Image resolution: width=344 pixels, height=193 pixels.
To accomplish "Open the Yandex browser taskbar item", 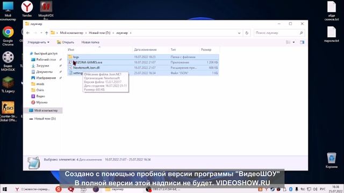I will click(32, 189).
